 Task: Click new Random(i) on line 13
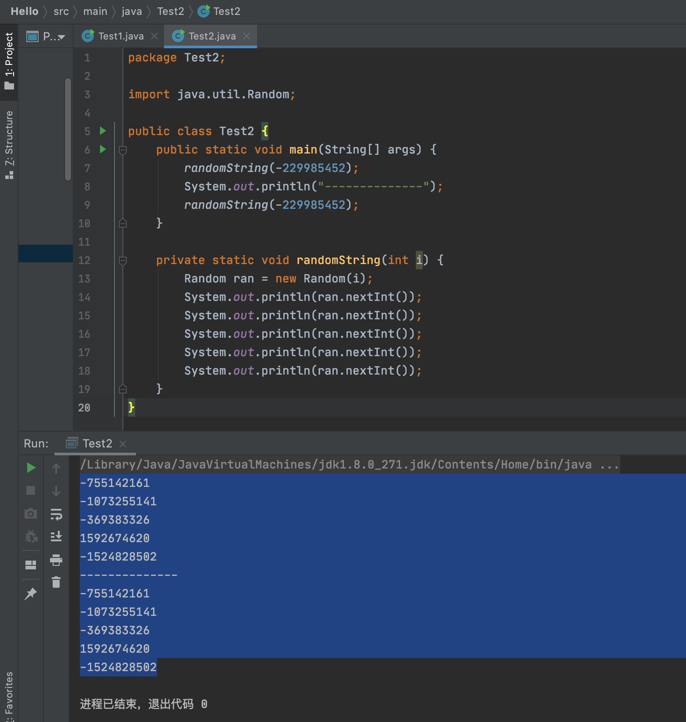(320, 279)
